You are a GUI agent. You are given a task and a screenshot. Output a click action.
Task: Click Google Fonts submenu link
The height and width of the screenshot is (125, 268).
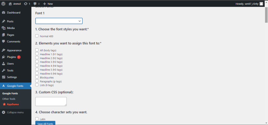pyautogui.click(x=10, y=93)
